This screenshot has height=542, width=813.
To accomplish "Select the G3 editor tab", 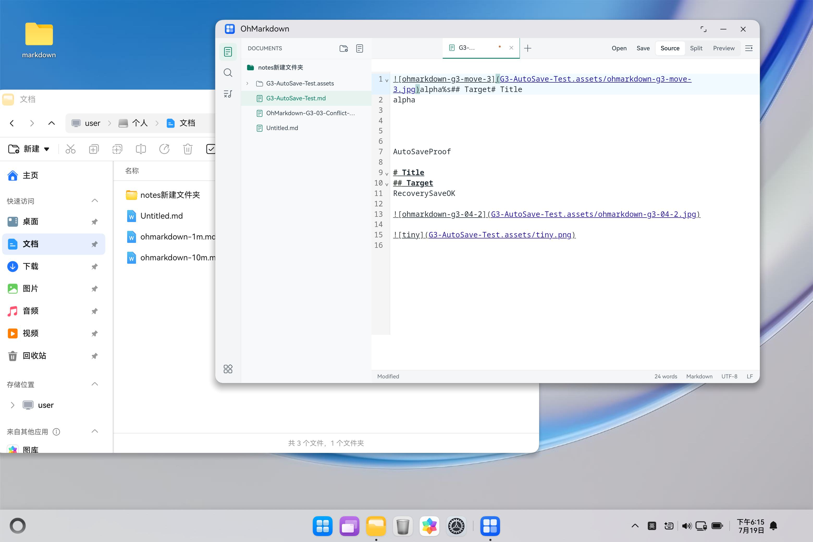I will click(x=481, y=48).
